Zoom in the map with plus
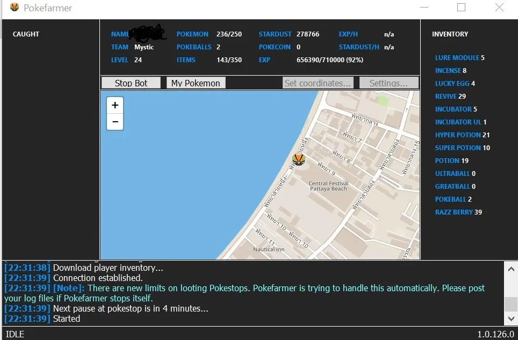 [x=115, y=105]
